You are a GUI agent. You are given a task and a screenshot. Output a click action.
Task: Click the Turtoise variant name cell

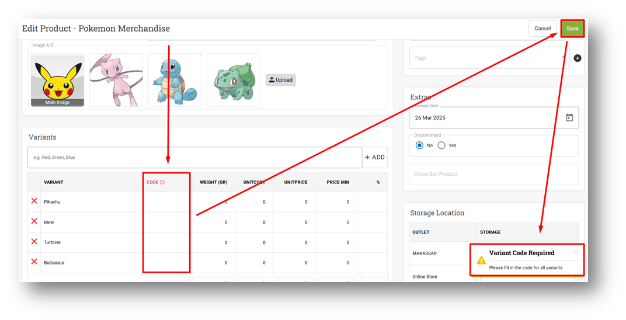tap(92, 242)
